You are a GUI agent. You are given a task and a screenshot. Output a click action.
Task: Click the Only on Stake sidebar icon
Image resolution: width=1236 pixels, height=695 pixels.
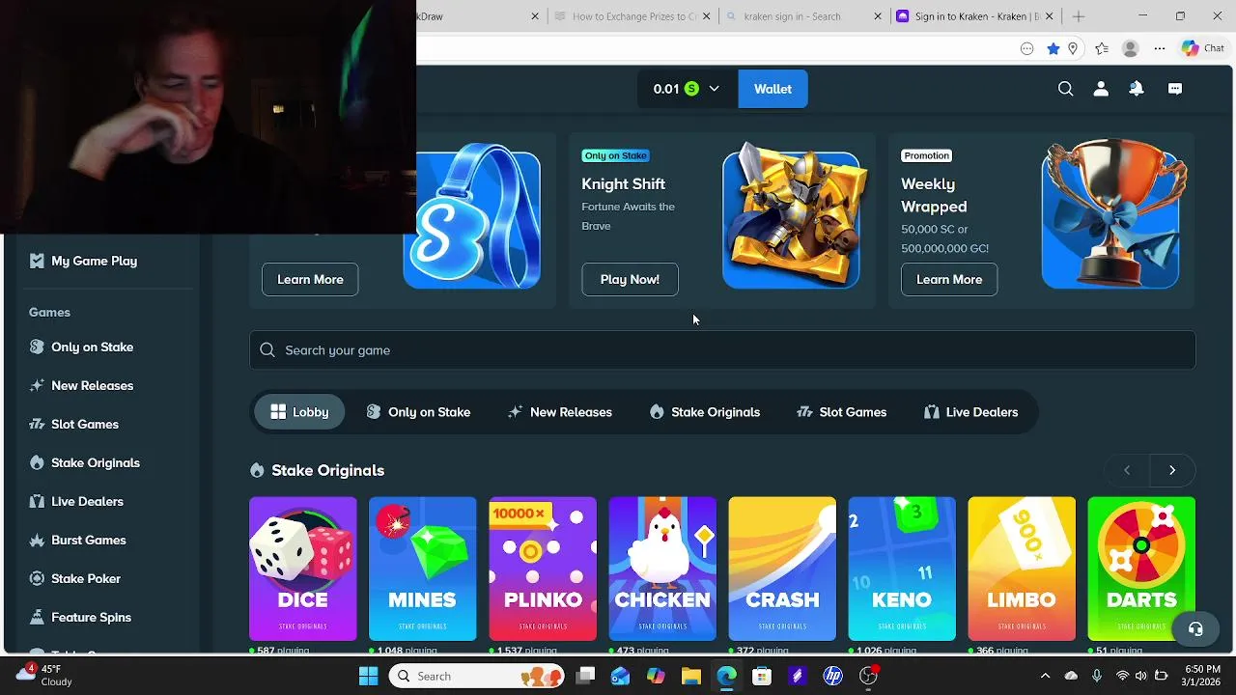pyautogui.click(x=37, y=347)
